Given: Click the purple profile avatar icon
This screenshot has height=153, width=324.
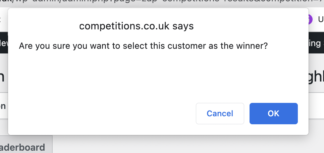Looking at the screenshot, I should tap(310, 19).
